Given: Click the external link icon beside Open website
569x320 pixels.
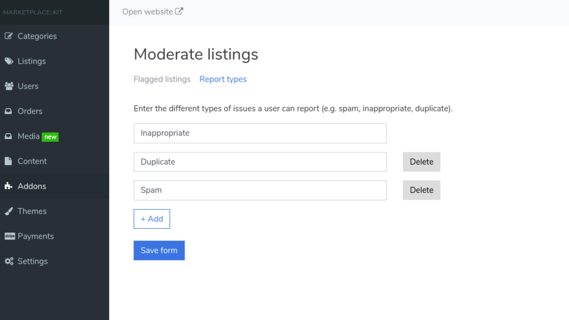Looking at the screenshot, I should pos(179,12).
